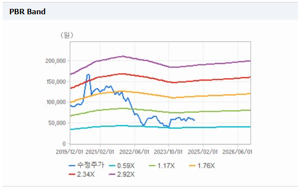Image resolution: width=303 pixels, height=188 pixels.
Task: Toggle the 1.76X legend series
Action: (202, 166)
